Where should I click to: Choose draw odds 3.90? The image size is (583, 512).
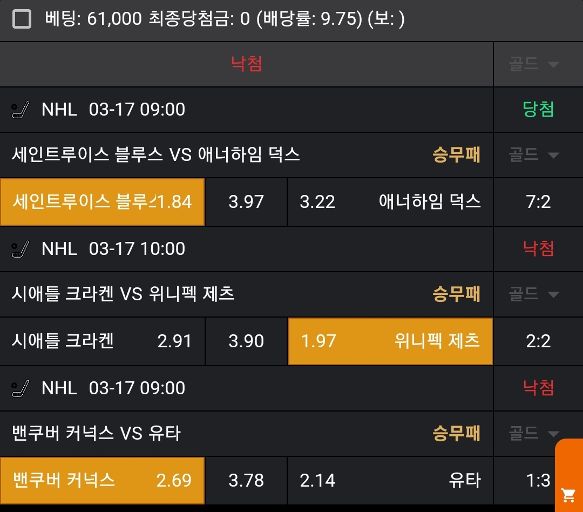(246, 341)
